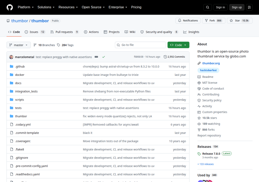The width and height of the screenshot is (259, 182).
Task: Expand the Open Source dropdown
Action: click(93, 7)
